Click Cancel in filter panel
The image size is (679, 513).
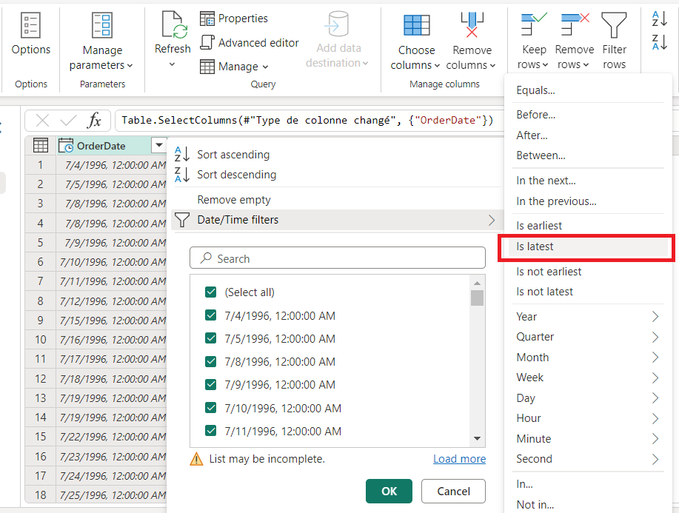tap(453, 491)
